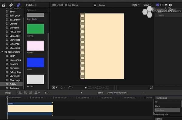Viewport: 182px width, 120px height.
Task: Click the retime speedometer icon
Action: click(x=70, y=88)
